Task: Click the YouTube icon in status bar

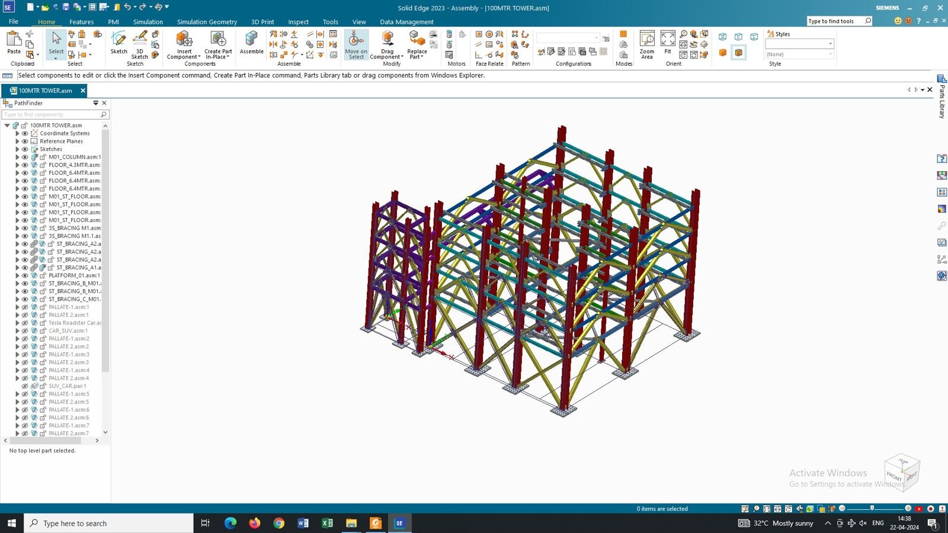Action: (x=918, y=509)
